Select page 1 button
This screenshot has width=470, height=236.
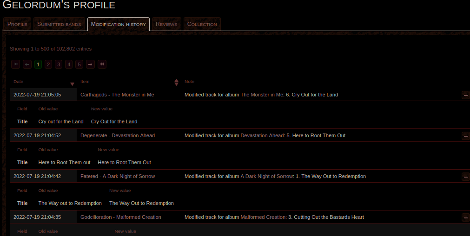[38, 64]
